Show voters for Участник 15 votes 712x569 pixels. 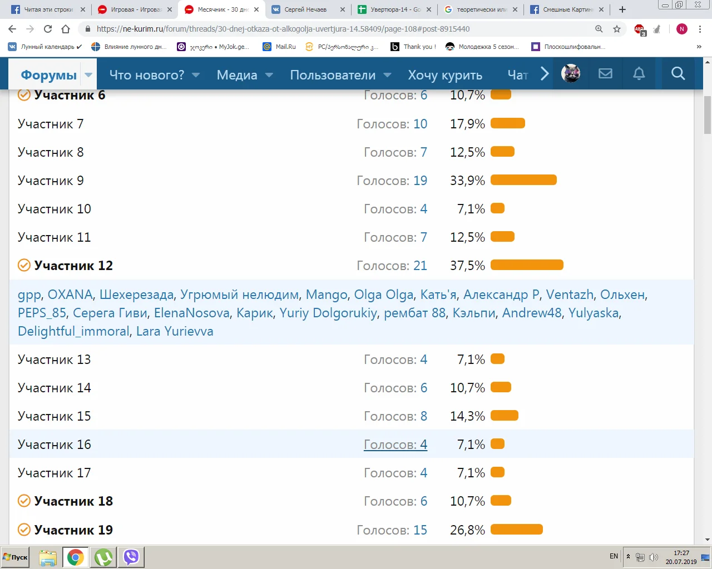tap(395, 416)
